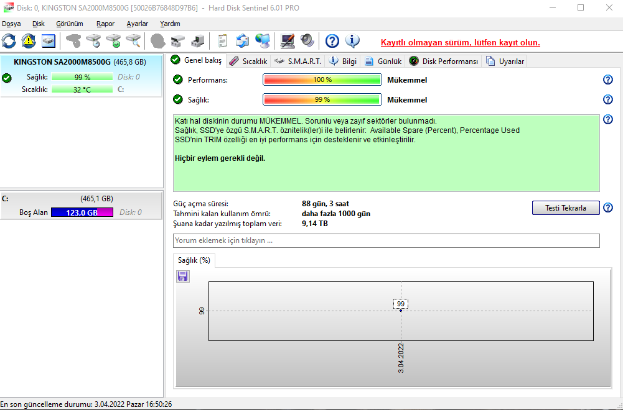Image resolution: width=623 pixels, height=410 pixels.
Task: Open the Günlük tab
Action: click(x=383, y=61)
